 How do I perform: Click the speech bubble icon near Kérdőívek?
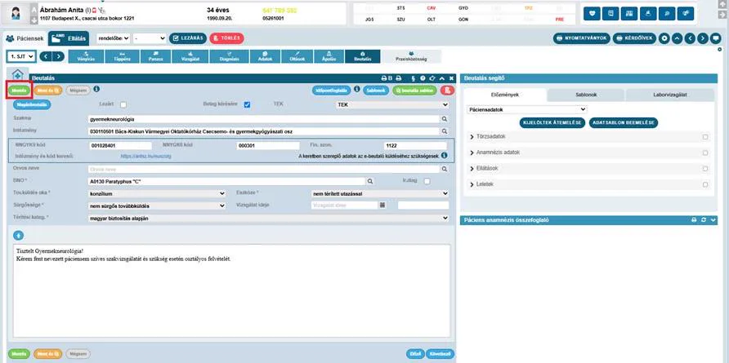tap(715, 38)
